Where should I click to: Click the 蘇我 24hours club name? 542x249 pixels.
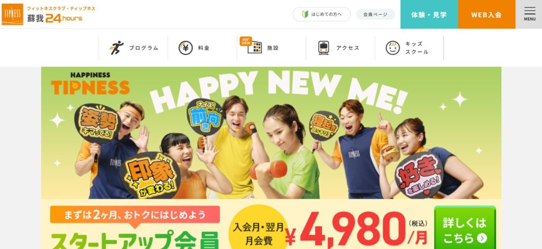point(55,19)
